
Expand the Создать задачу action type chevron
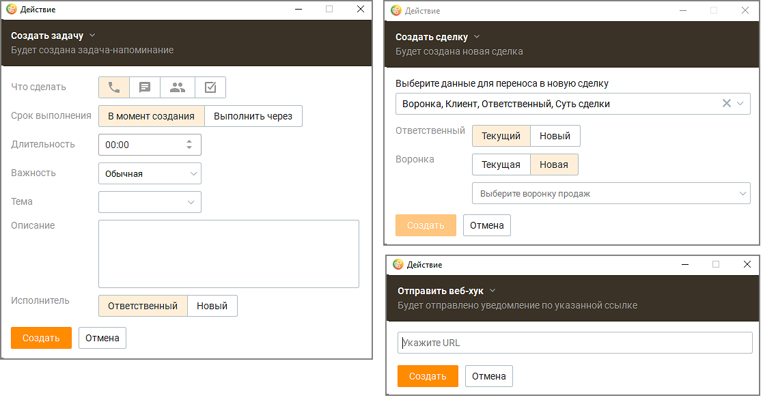click(92, 35)
